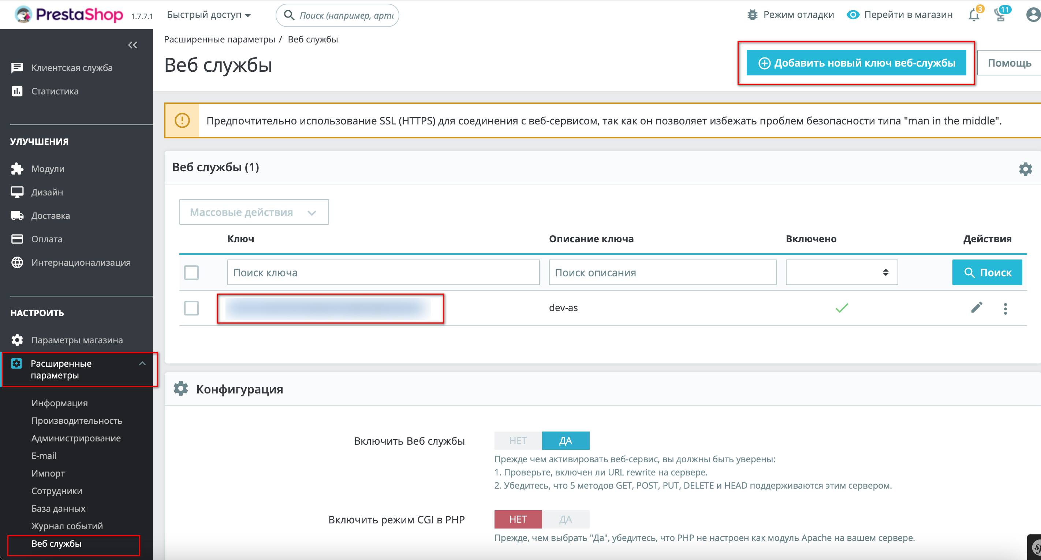Click Перейти в магазин link
Screen dimensions: 1041x560
(x=900, y=15)
